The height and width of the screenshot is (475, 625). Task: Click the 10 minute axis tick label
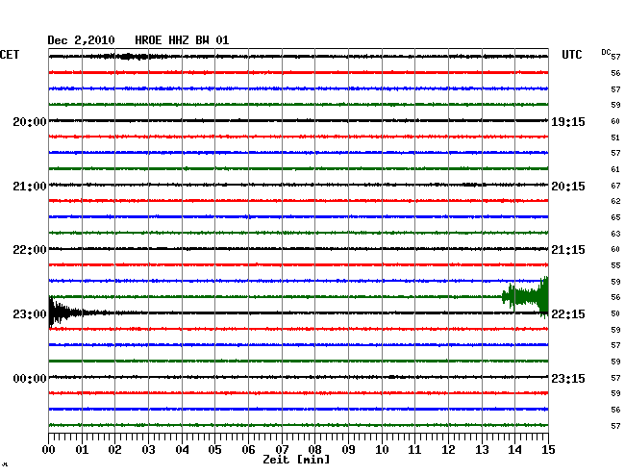(382, 450)
